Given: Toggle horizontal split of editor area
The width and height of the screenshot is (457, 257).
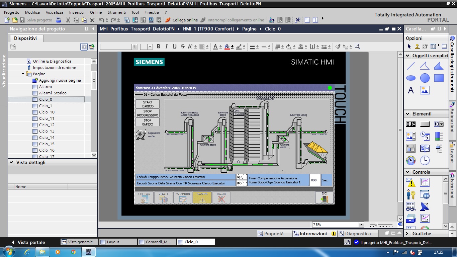Looking at the screenshot, I should (x=307, y=20).
